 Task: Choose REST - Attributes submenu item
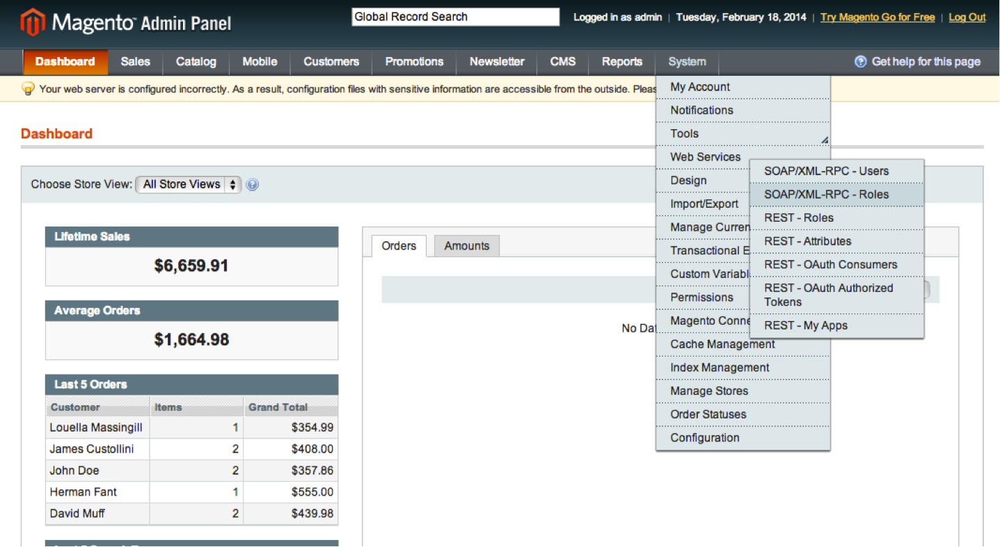[836, 241]
